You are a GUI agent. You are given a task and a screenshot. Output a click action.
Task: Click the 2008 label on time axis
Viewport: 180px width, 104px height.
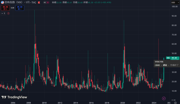(29, 103)
